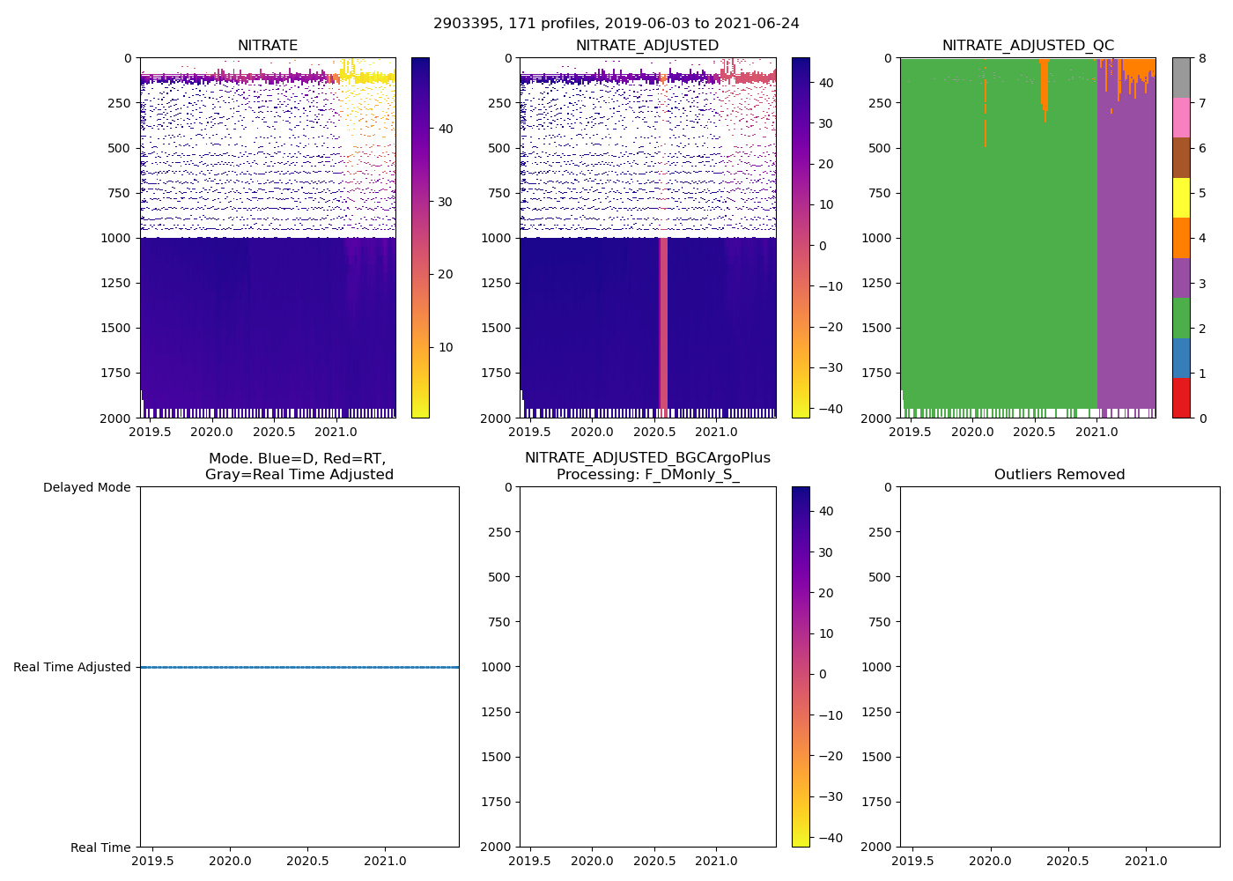Click the brown QC colorbar segment for flag 6

(1181, 158)
